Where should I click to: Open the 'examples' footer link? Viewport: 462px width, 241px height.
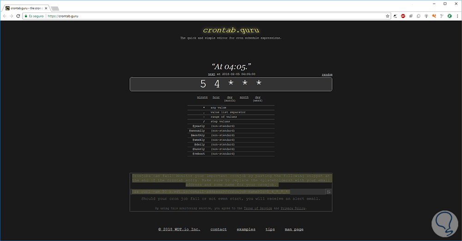tap(246, 229)
